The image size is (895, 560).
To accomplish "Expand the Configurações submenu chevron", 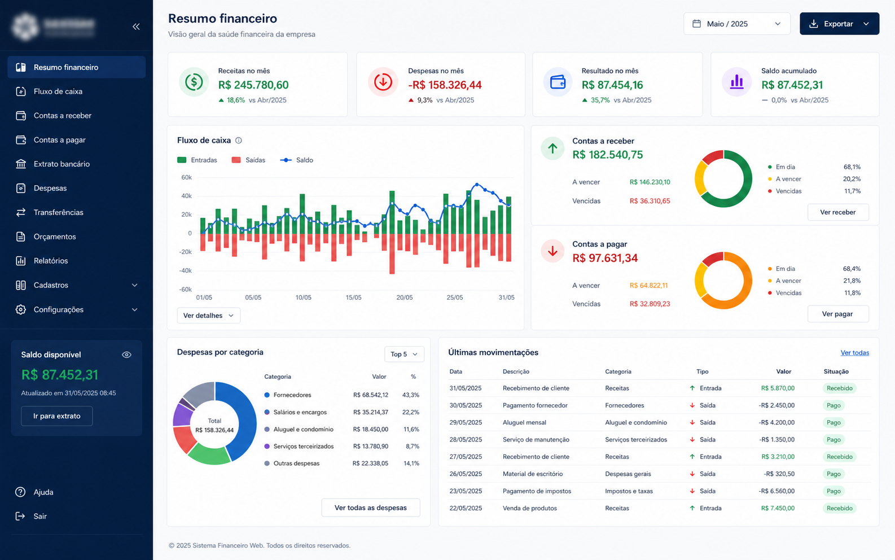I will click(x=135, y=309).
